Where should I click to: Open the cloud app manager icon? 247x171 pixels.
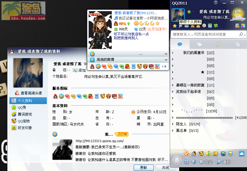(x=242, y=153)
